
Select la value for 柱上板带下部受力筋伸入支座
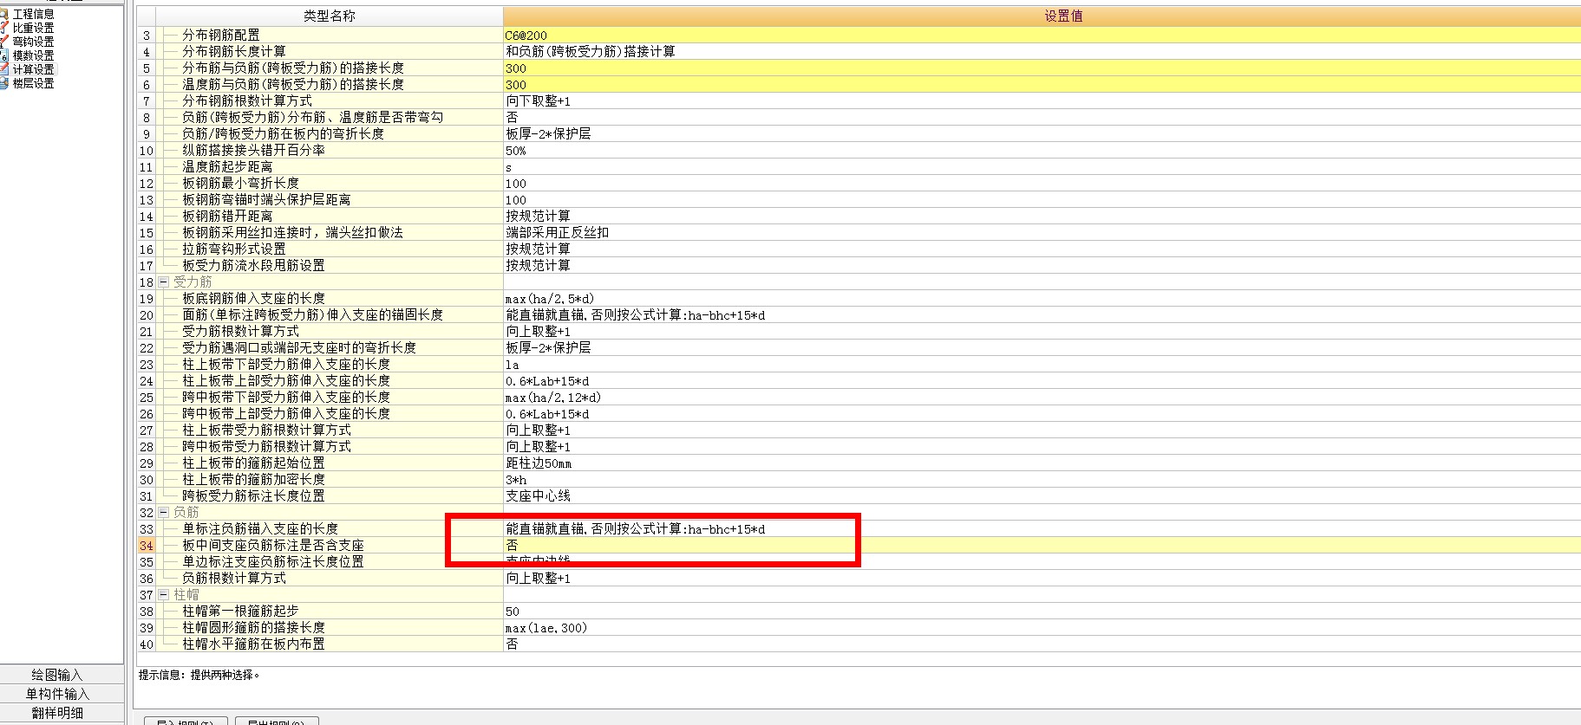pos(1042,365)
